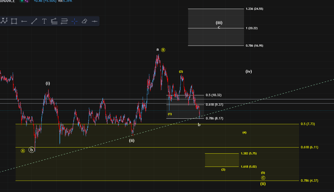Click the yellow (ii) label at bottom right
Screen dimensions: 334x192
pos(263,184)
